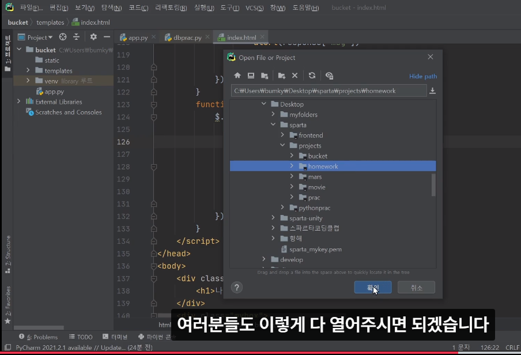Click the Home directory icon in the dialog
The height and width of the screenshot is (355, 521).
237,75
